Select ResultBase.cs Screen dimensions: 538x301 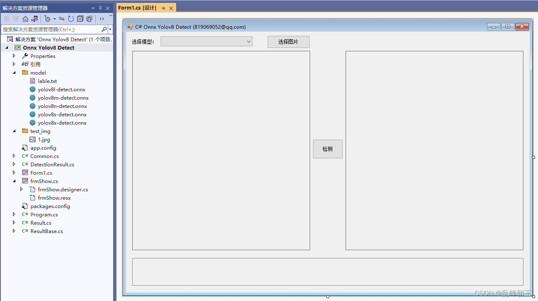47,231
